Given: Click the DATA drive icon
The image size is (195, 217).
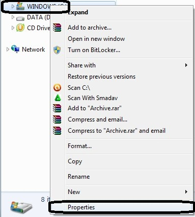Looking at the screenshot, I should [20, 18].
